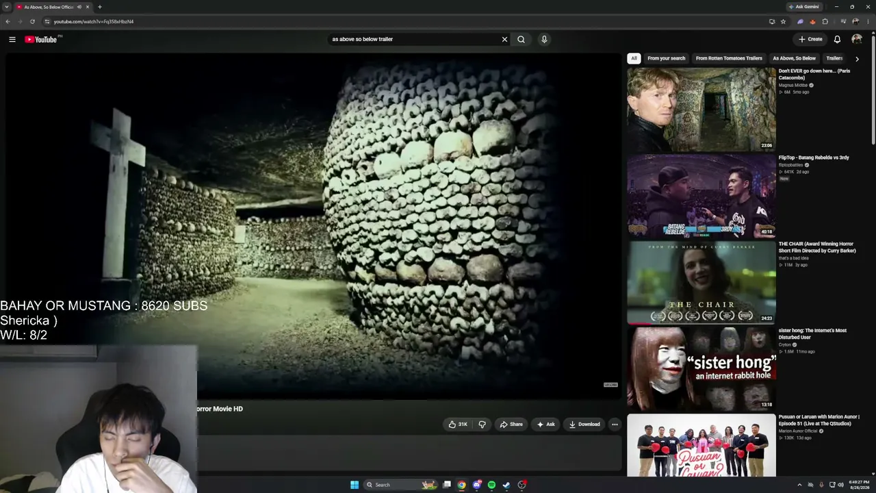
Task: Visit Cryton channel
Action: (x=786, y=345)
